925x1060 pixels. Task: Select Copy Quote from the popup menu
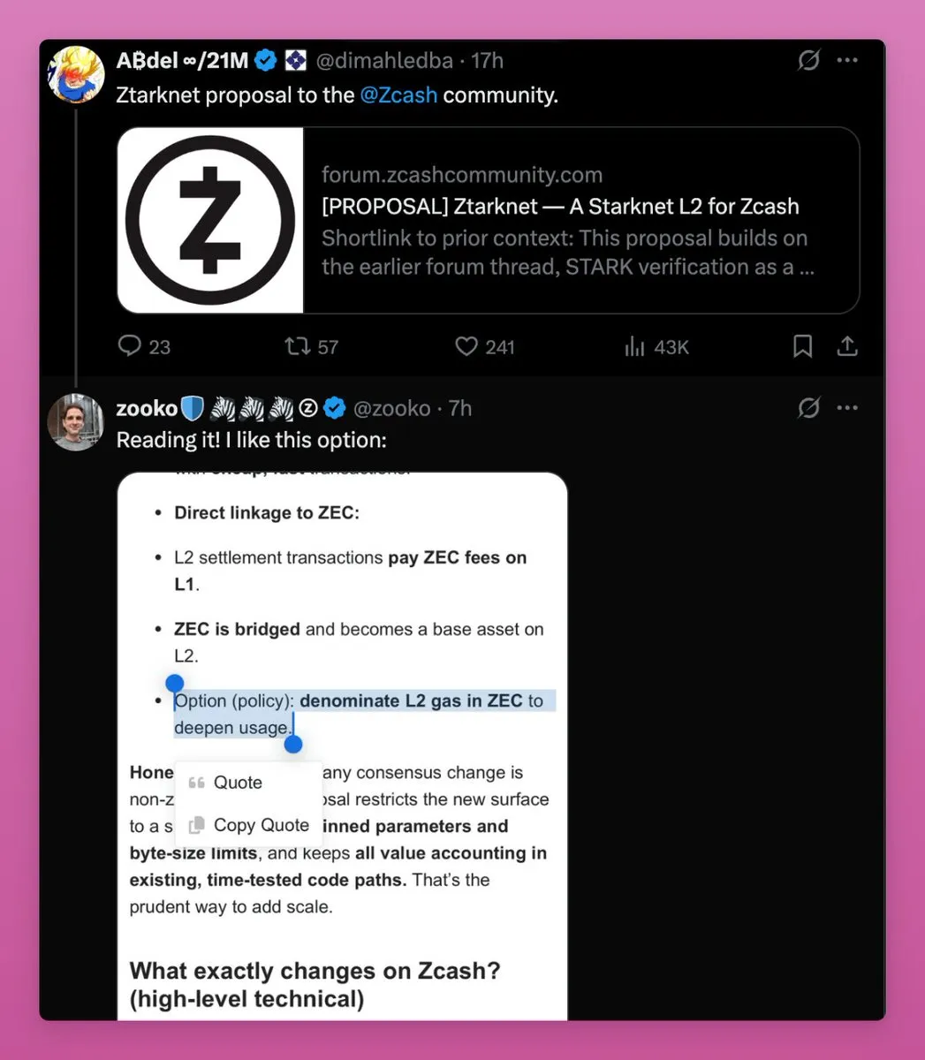(261, 825)
